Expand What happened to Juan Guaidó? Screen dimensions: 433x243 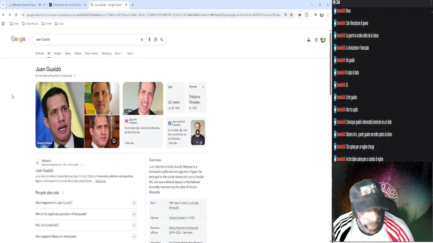tap(86, 203)
